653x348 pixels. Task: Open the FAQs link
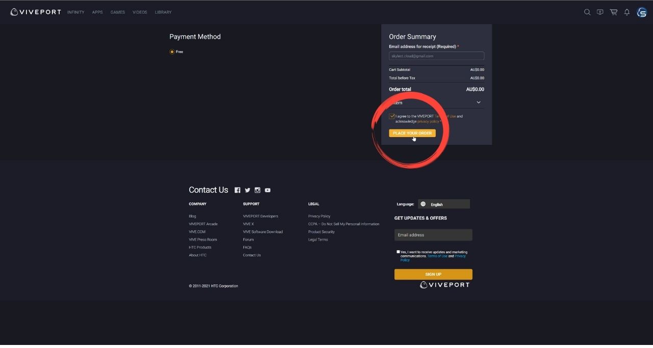click(x=247, y=247)
